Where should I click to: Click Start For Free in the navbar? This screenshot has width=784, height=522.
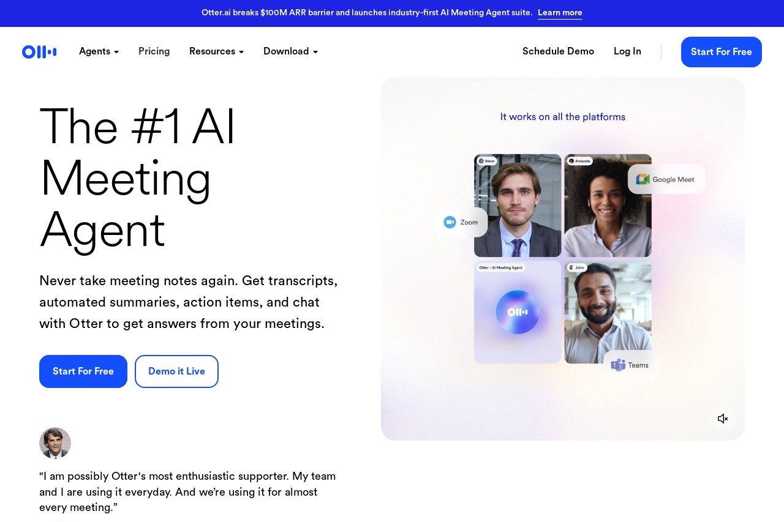pyautogui.click(x=722, y=52)
